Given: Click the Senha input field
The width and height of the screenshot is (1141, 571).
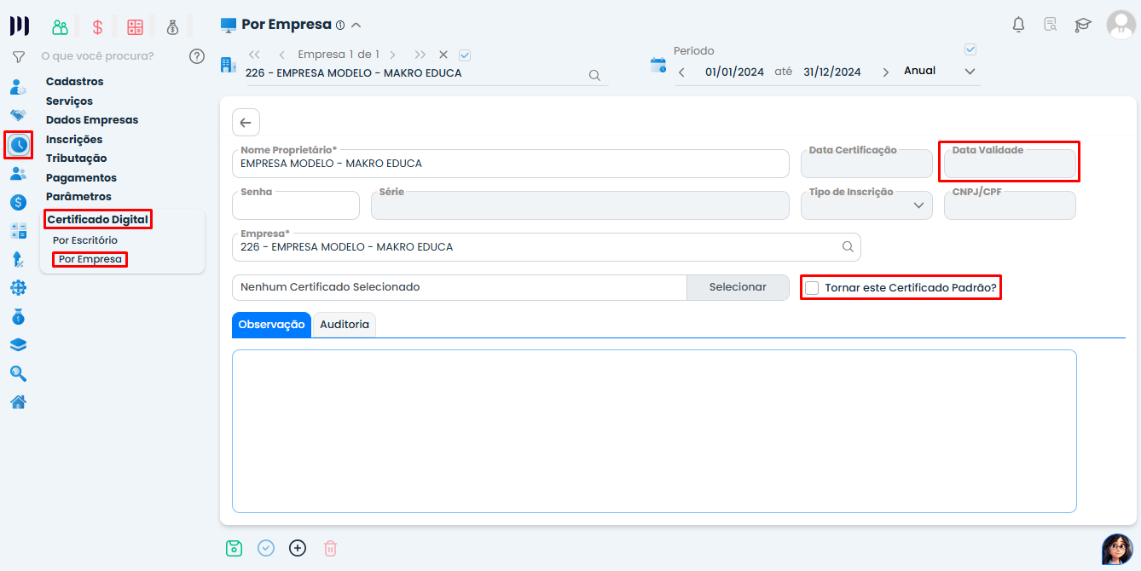Looking at the screenshot, I should pos(296,207).
